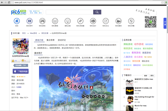Click the 下载到电脑 download button
Screen dimensions: 168x111
coord(20,71)
